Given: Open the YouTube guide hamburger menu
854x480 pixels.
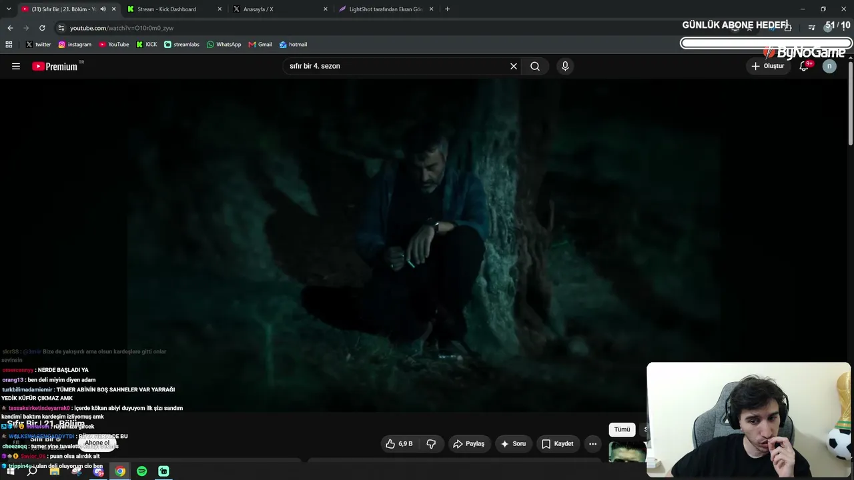Looking at the screenshot, I should click(x=16, y=66).
